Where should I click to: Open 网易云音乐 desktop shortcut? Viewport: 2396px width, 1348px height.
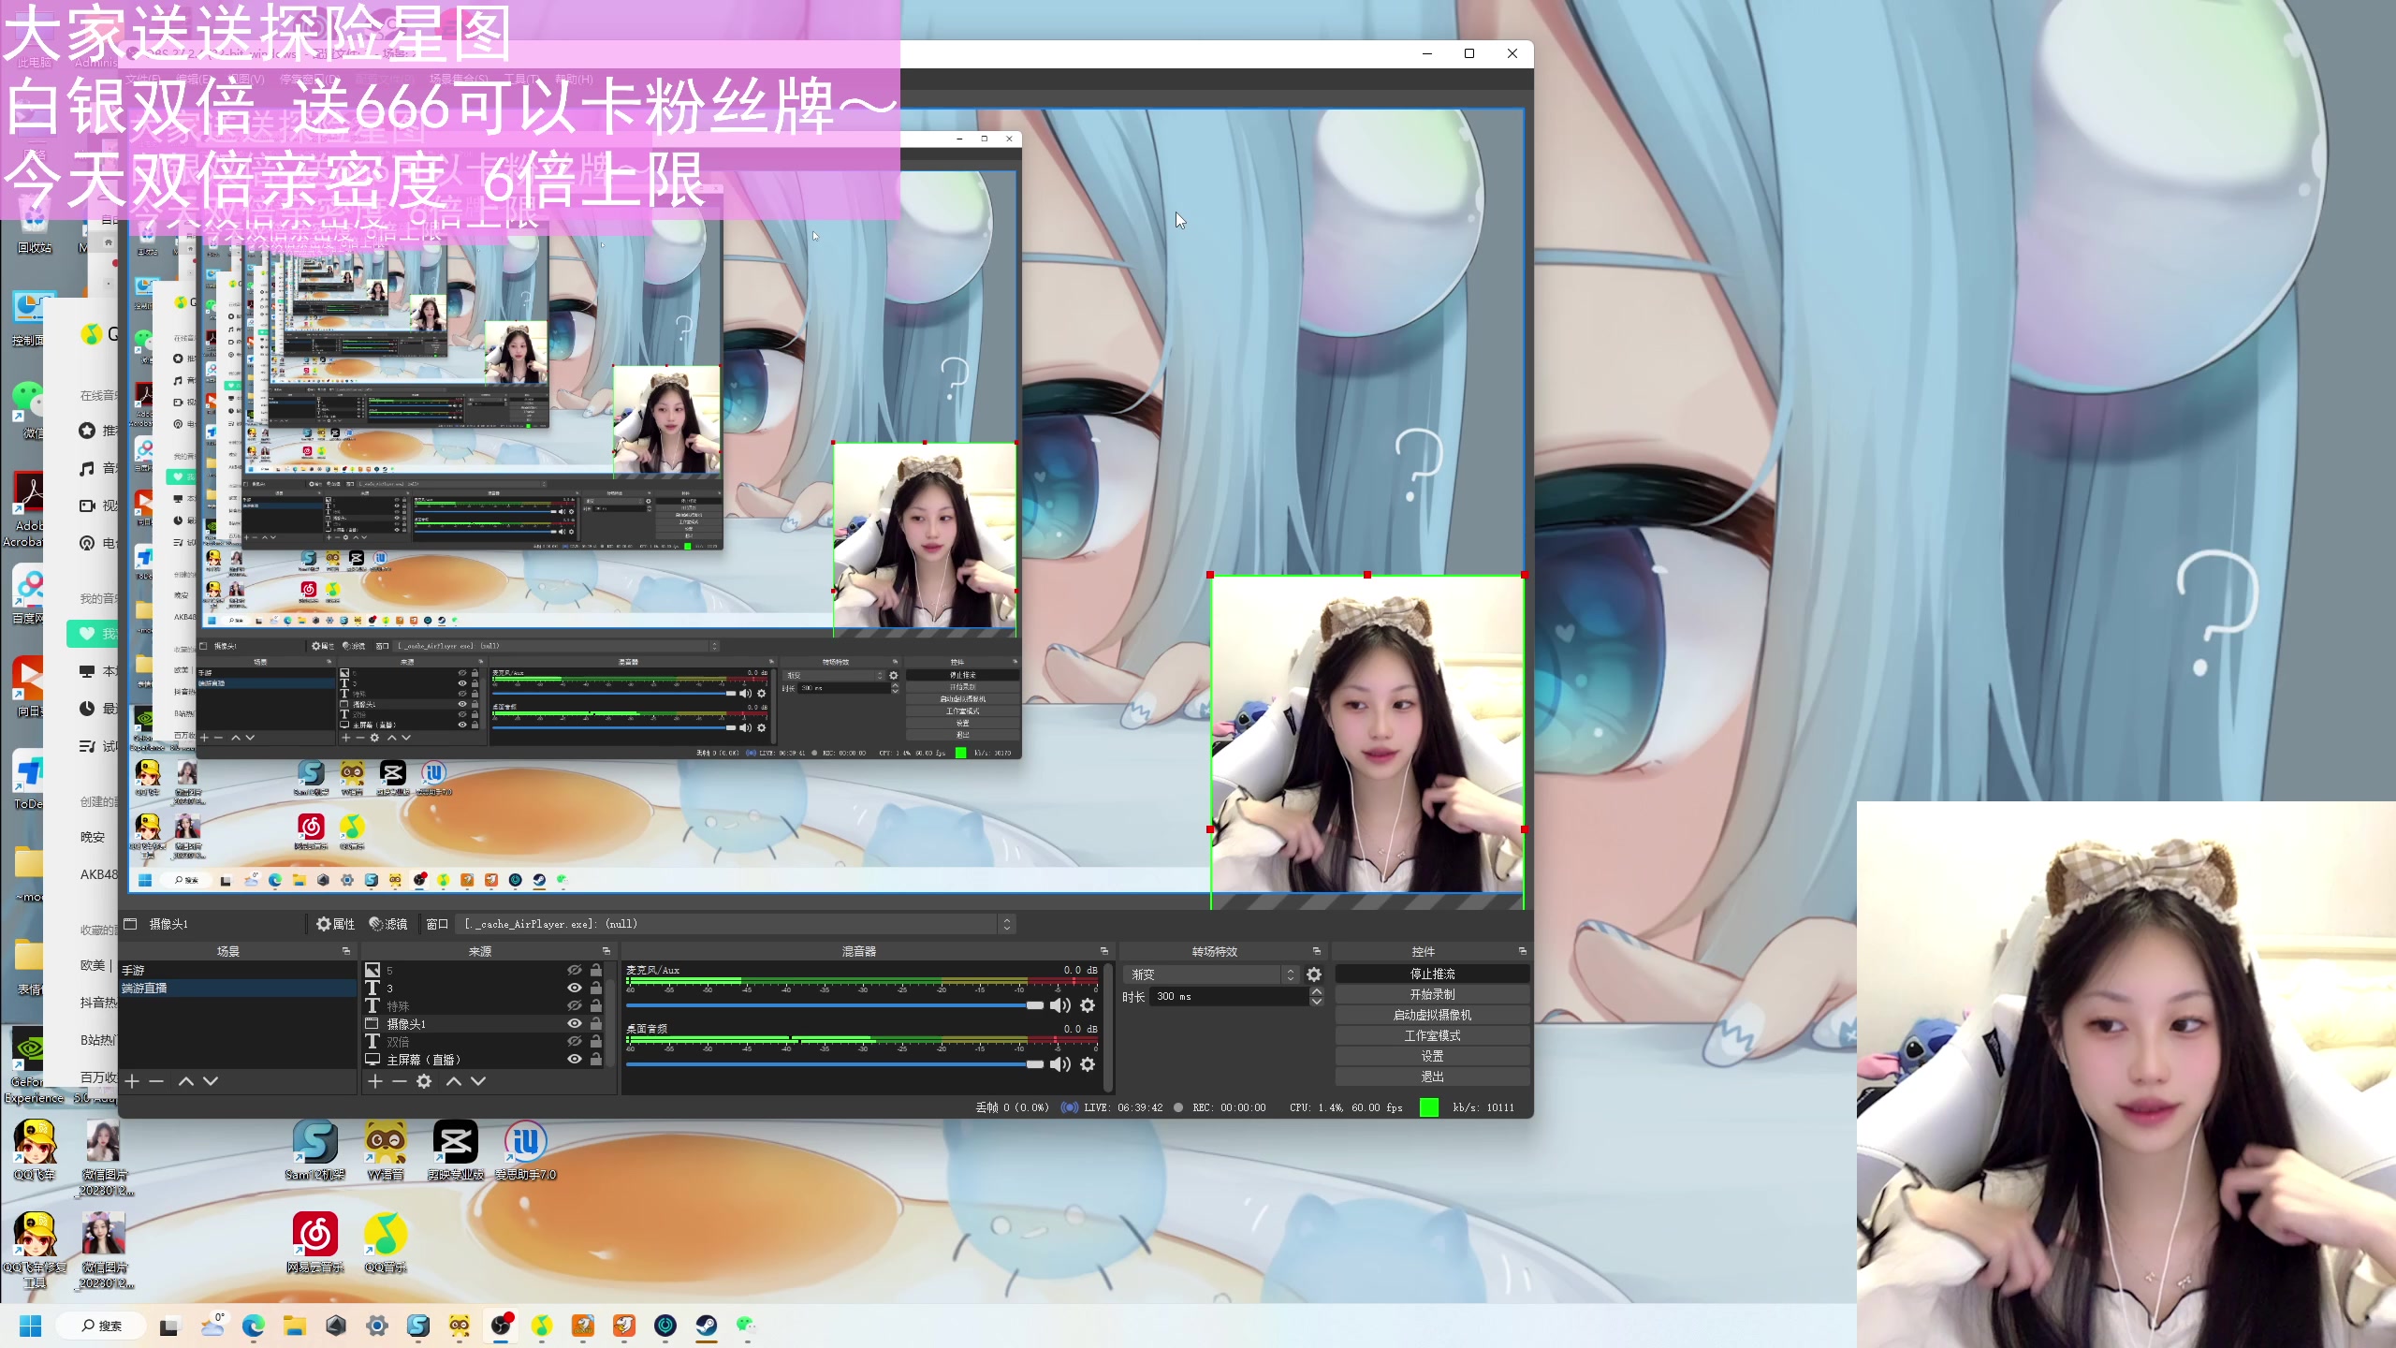[315, 1243]
